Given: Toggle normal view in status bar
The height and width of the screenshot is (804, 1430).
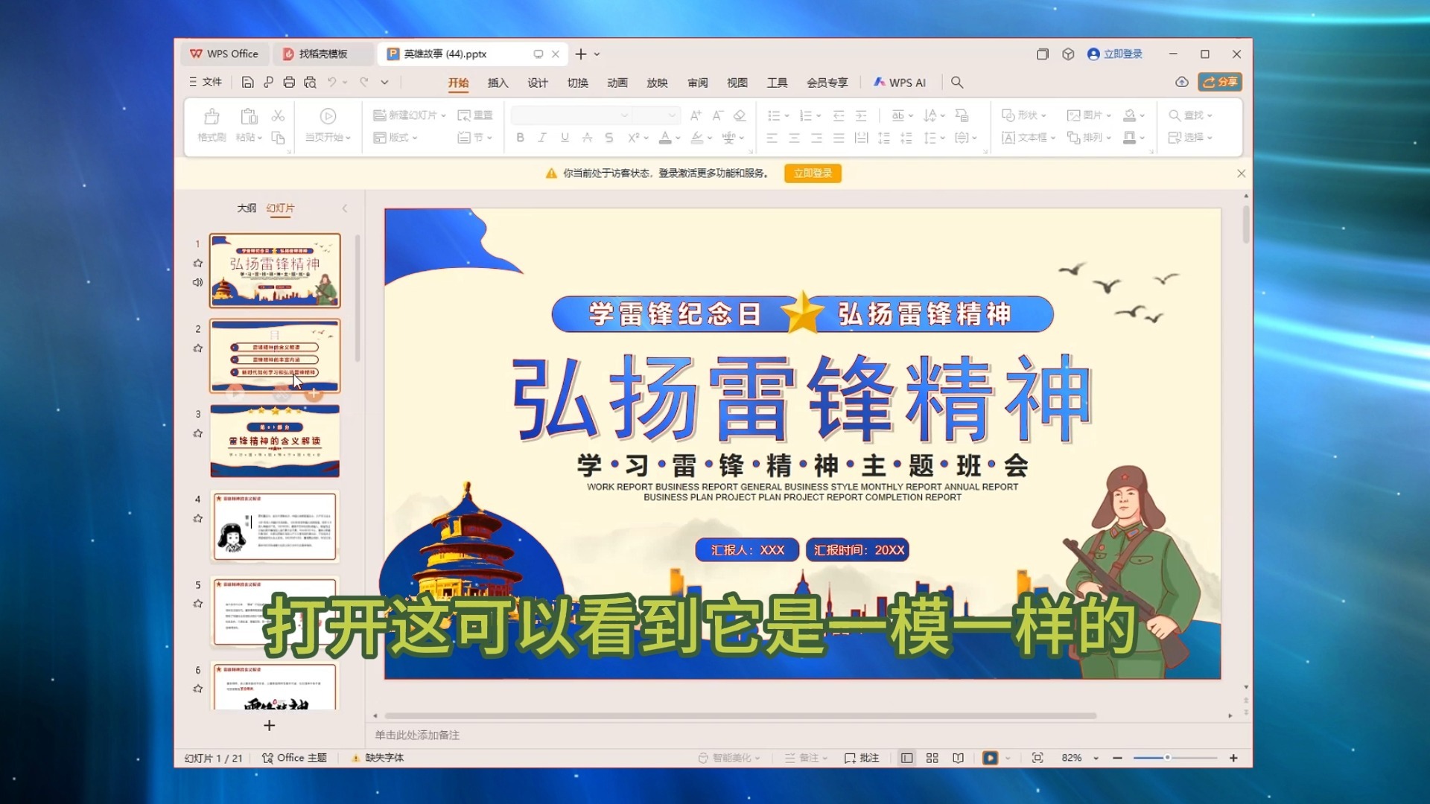Looking at the screenshot, I should [906, 758].
